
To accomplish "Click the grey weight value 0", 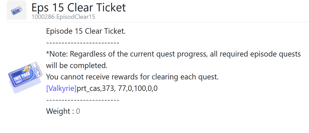I will 78,111.
